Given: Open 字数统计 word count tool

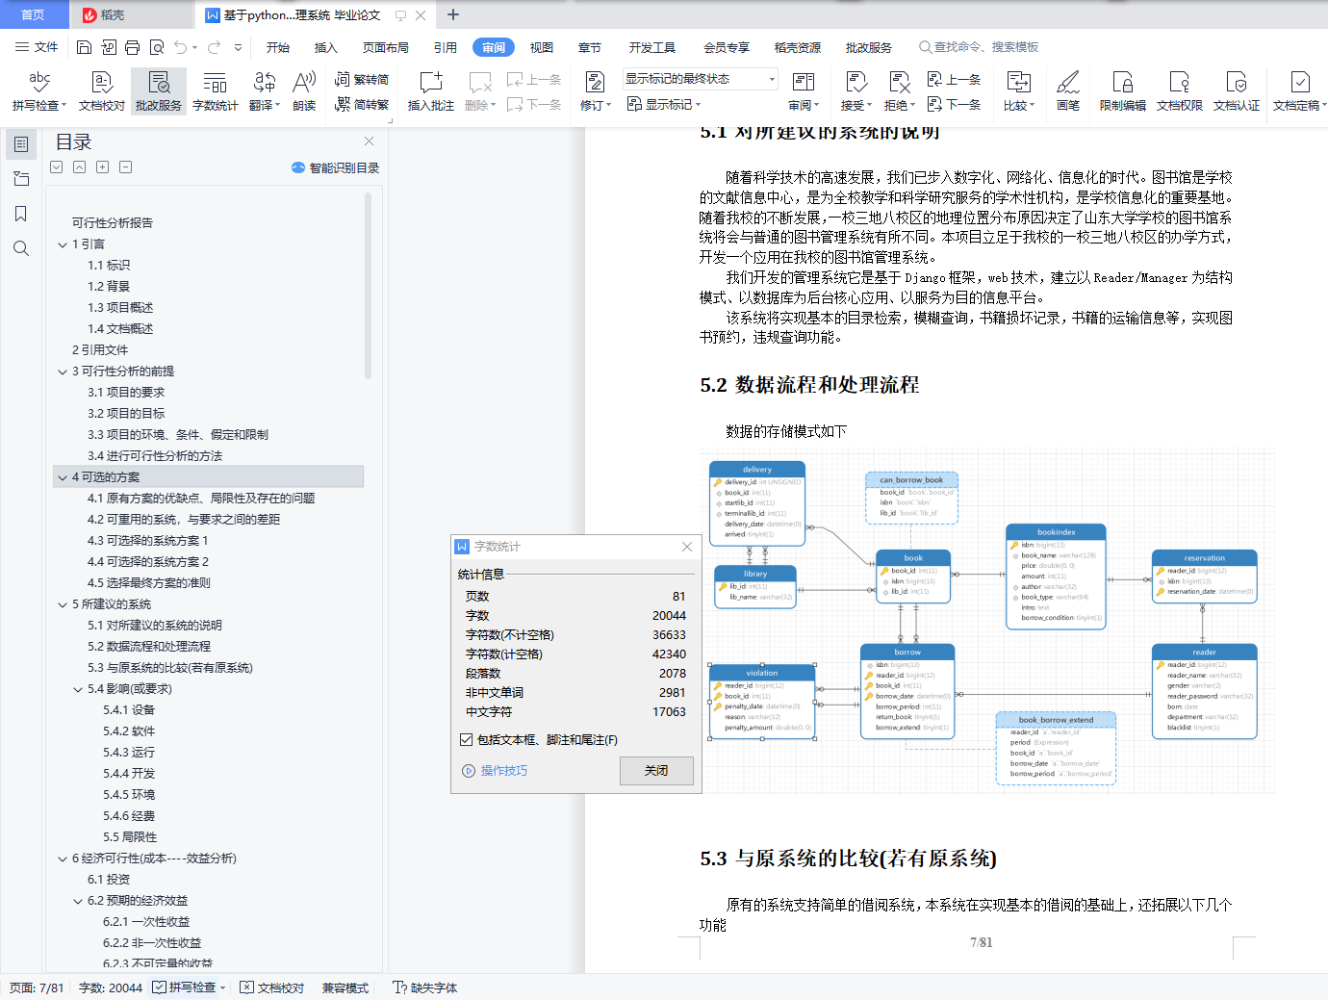Looking at the screenshot, I should click(x=216, y=91).
